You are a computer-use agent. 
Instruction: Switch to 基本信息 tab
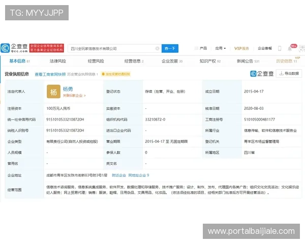(19, 61)
